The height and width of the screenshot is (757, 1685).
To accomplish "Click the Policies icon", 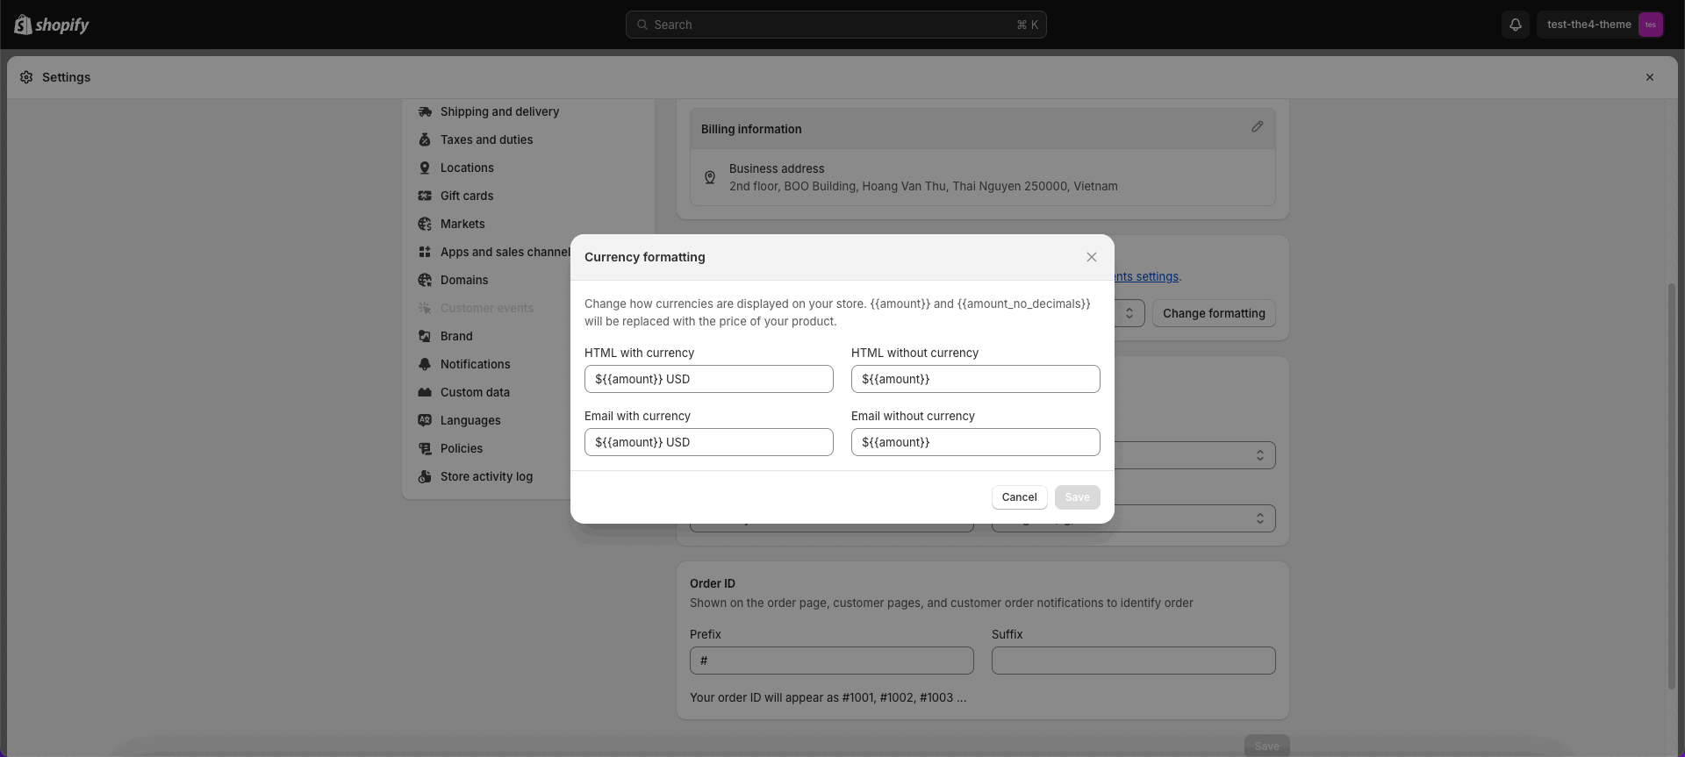I will [425, 448].
